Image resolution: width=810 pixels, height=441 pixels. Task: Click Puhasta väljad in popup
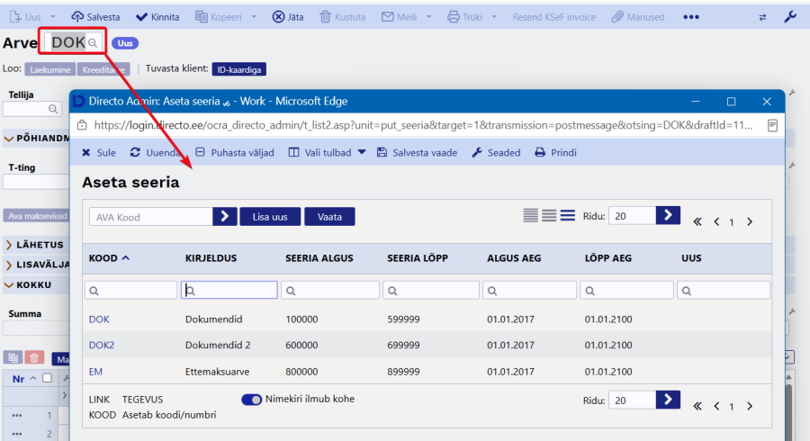(x=235, y=153)
